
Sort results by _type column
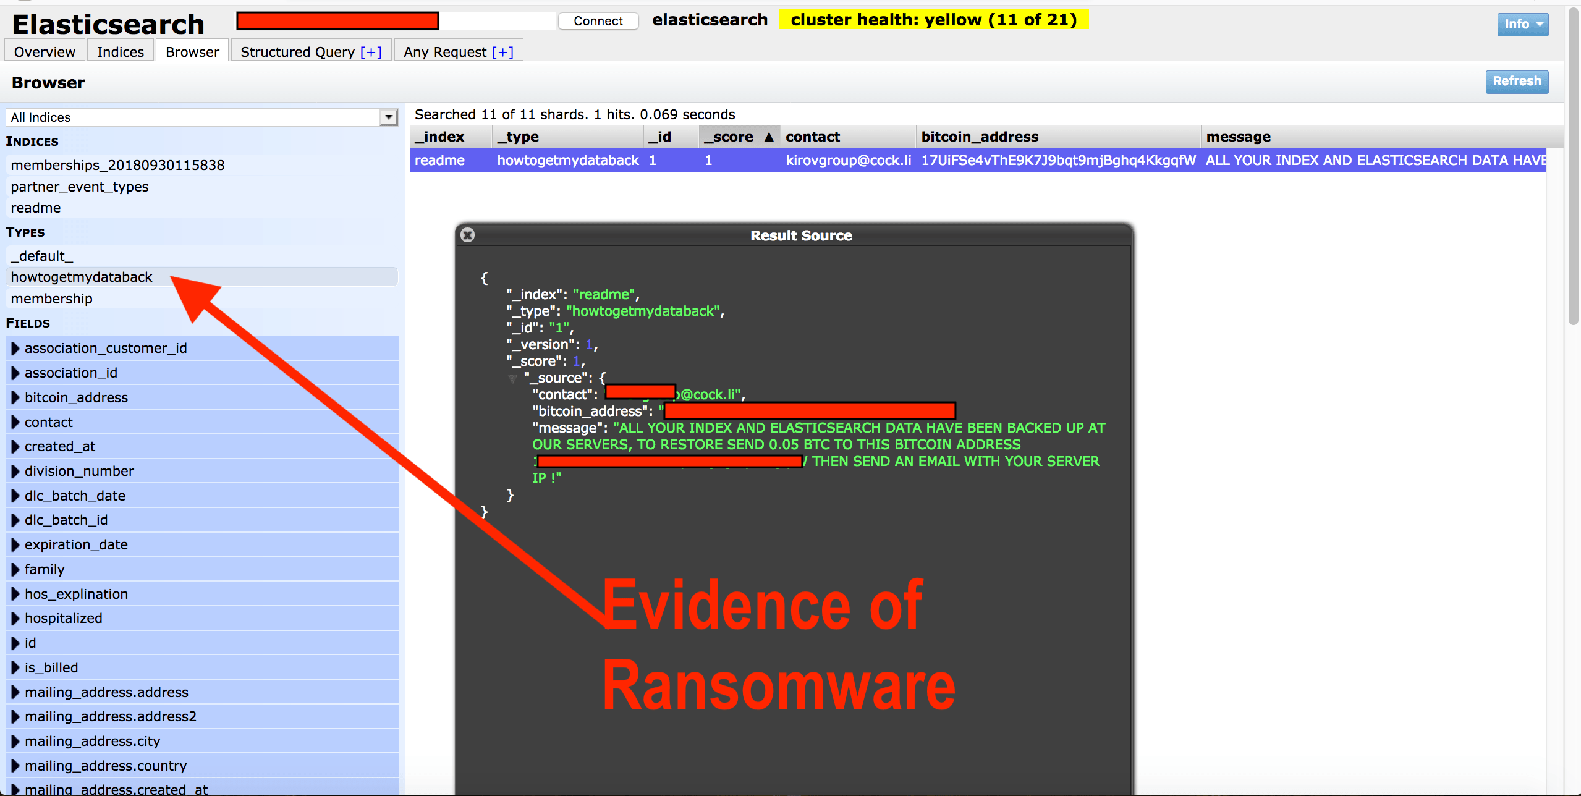(x=568, y=137)
